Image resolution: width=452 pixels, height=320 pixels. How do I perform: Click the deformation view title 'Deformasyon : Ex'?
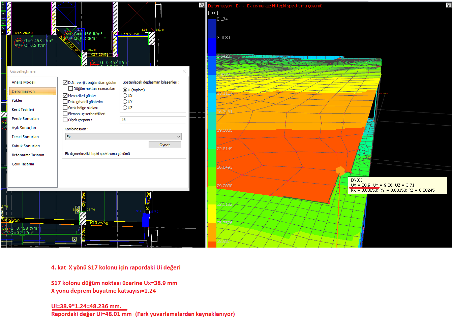pos(224,6)
